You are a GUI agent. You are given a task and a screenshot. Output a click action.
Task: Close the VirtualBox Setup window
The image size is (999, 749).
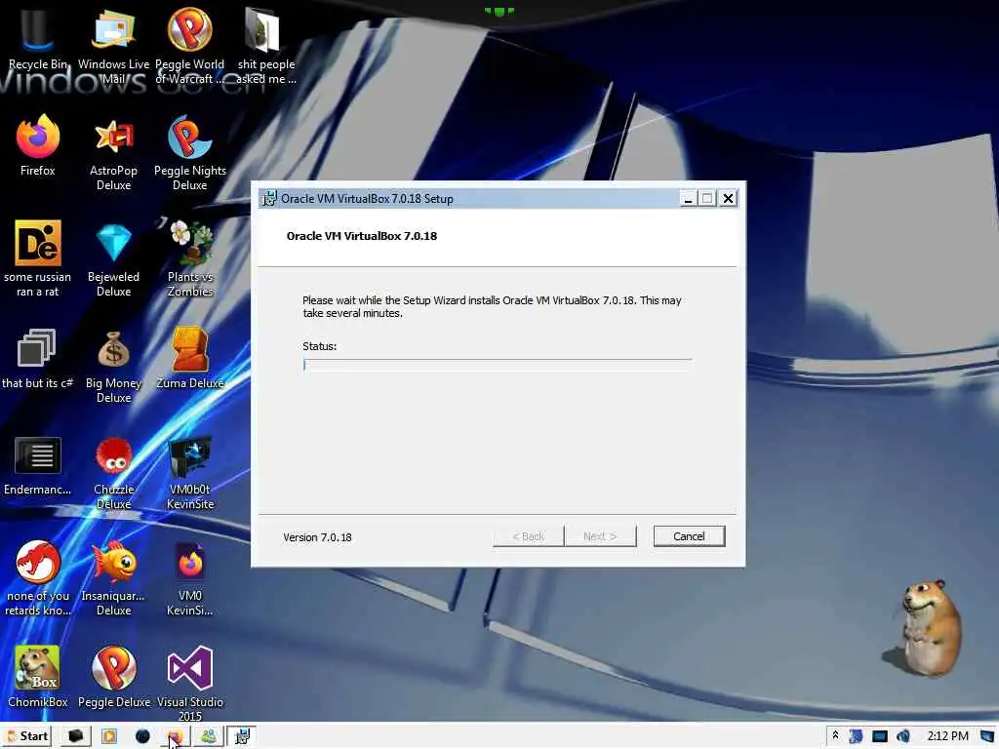(x=728, y=199)
